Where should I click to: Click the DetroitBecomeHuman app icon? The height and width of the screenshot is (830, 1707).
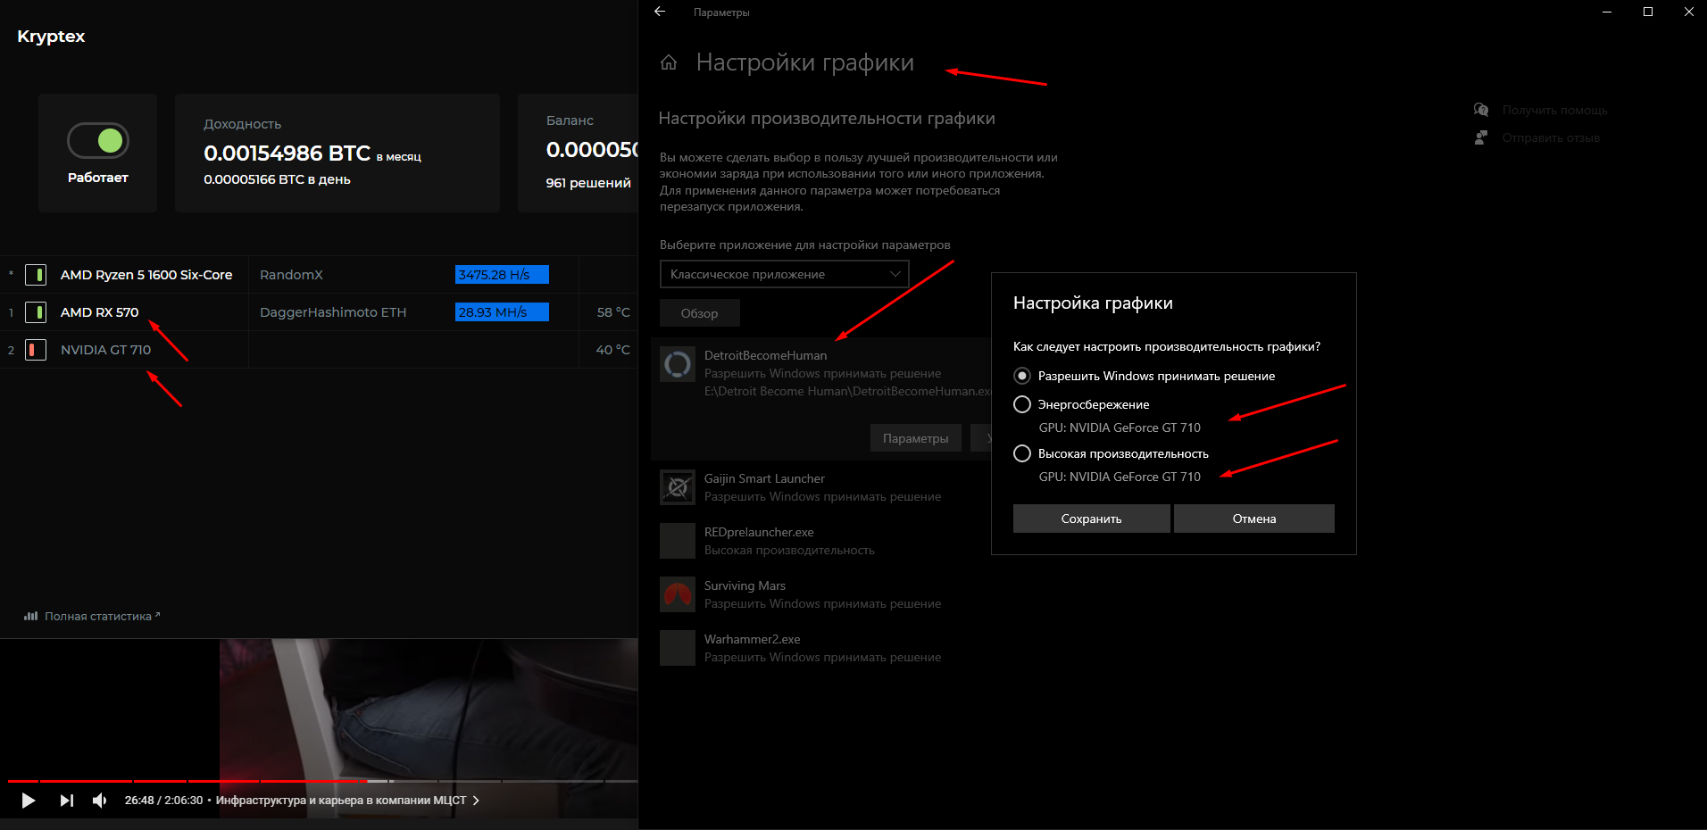pyautogui.click(x=678, y=364)
